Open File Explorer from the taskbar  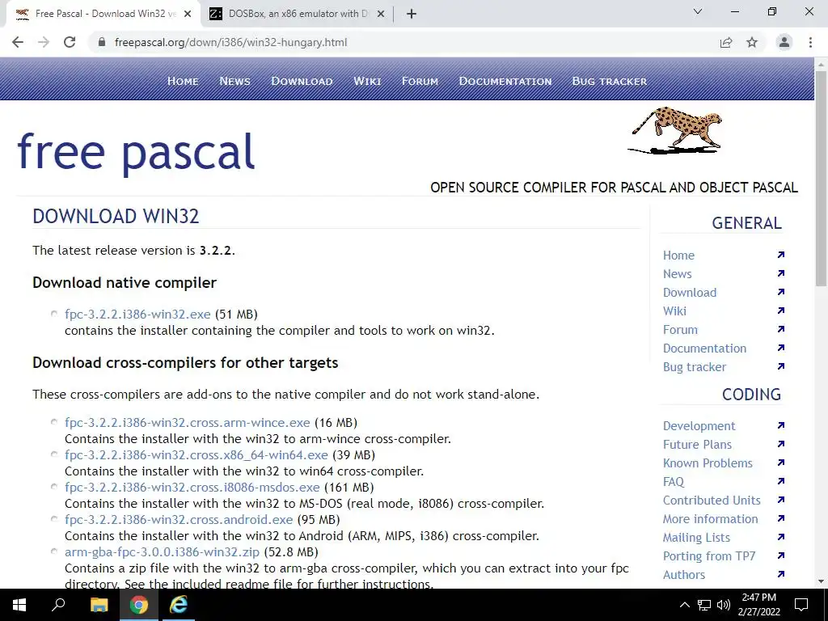coord(99,605)
